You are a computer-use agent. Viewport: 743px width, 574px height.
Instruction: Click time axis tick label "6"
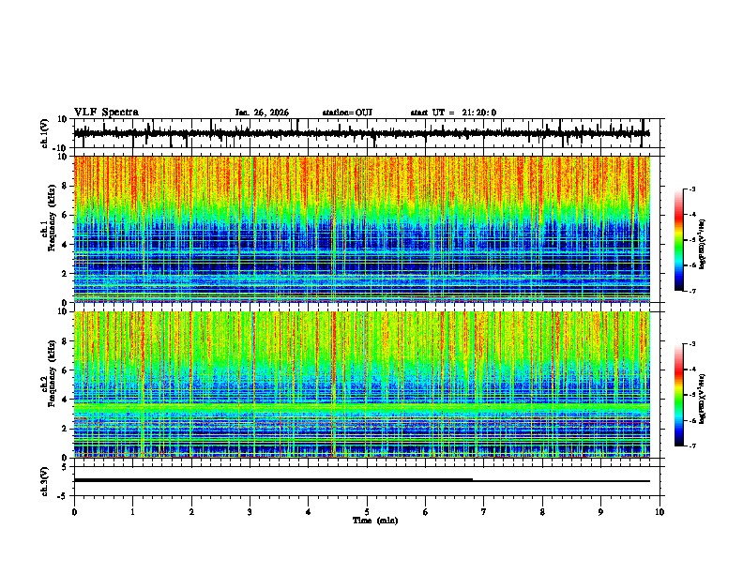(x=426, y=512)
